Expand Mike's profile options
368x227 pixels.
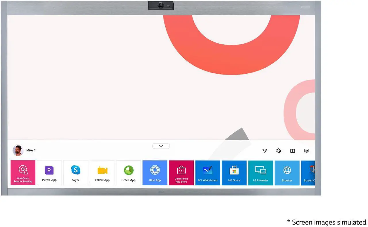pyautogui.click(x=34, y=150)
